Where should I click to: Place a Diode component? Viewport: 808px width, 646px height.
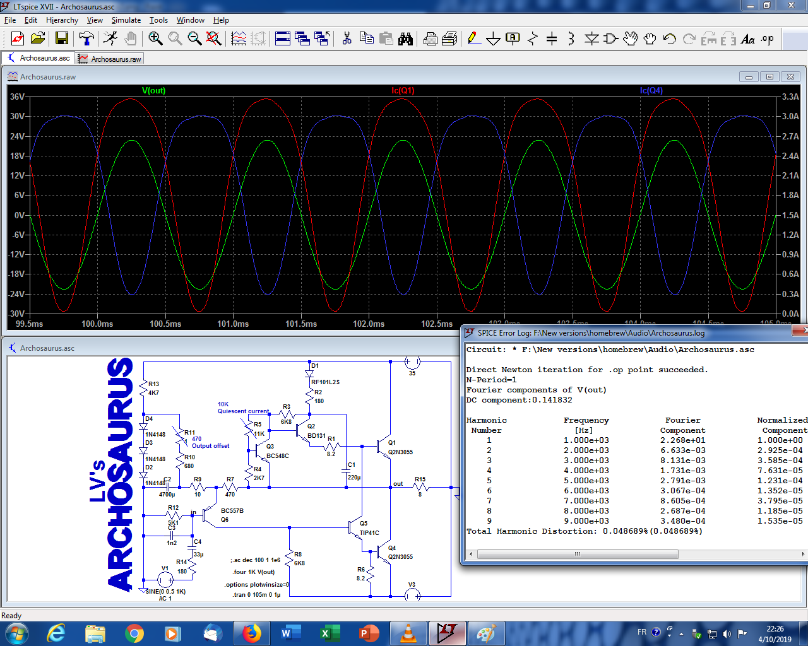click(x=591, y=39)
